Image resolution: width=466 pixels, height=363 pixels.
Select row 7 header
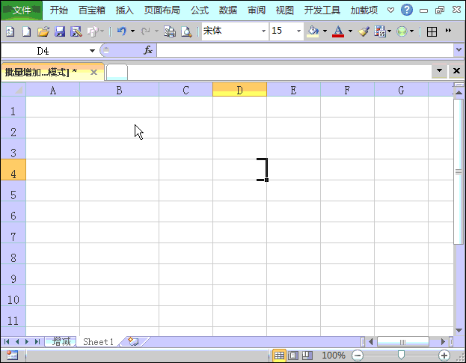click(x=13, y=233)
